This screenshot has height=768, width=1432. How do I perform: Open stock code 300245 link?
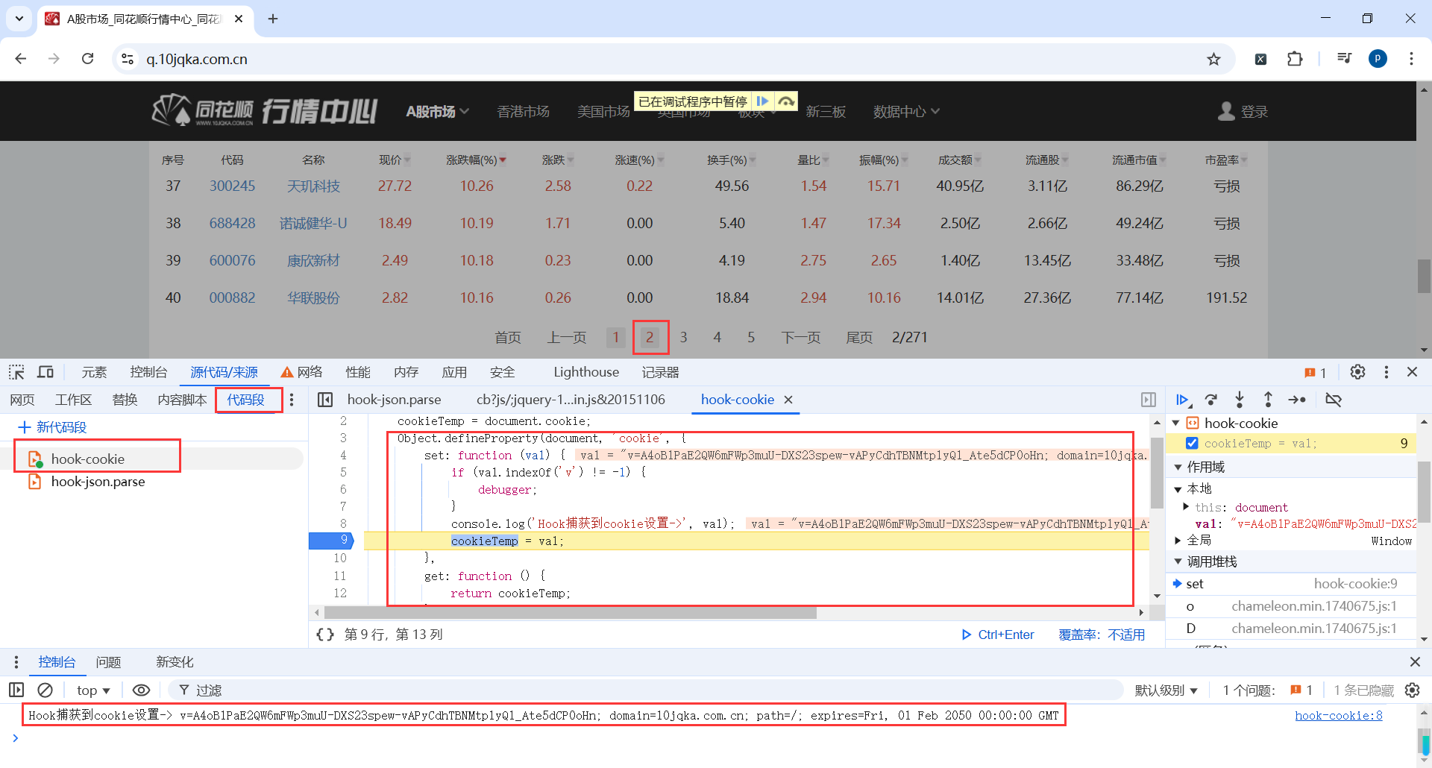(232, 186)
